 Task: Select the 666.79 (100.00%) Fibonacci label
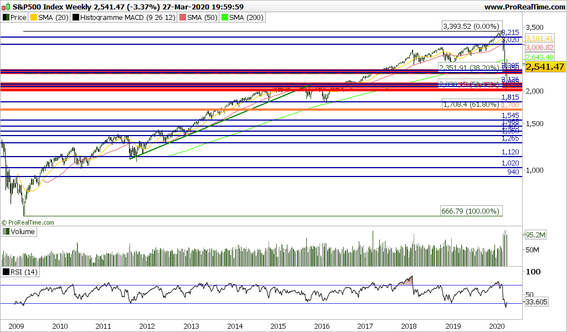click(471, 211)
